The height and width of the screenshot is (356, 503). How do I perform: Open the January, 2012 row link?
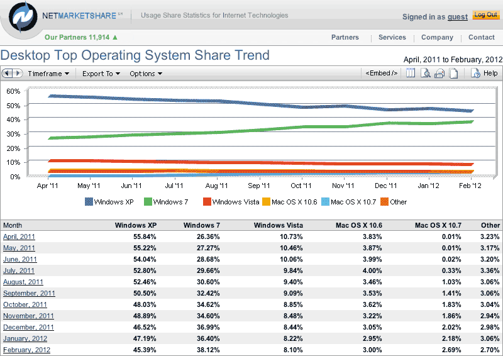[25, 338]
